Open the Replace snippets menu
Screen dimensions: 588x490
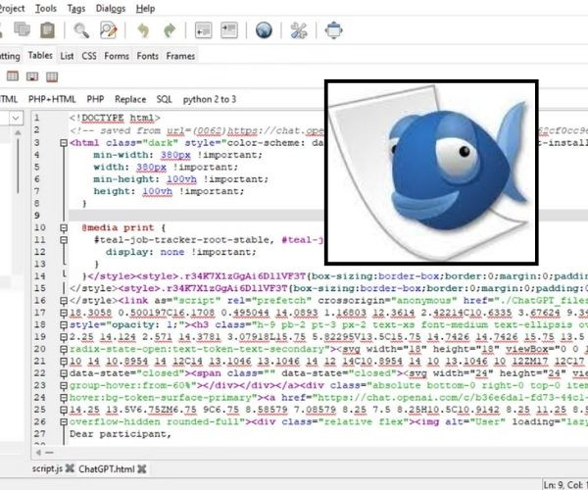(130, 99)
